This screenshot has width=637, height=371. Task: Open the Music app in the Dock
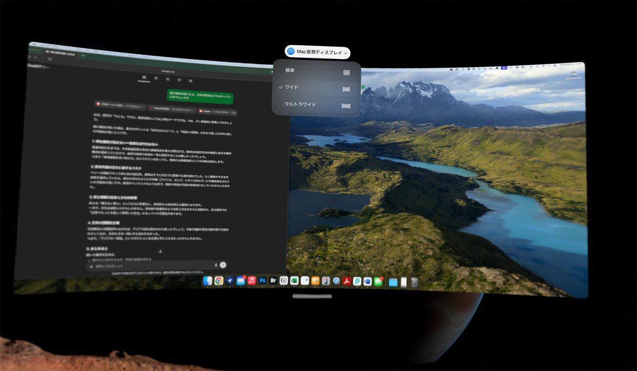pos(252,281)
